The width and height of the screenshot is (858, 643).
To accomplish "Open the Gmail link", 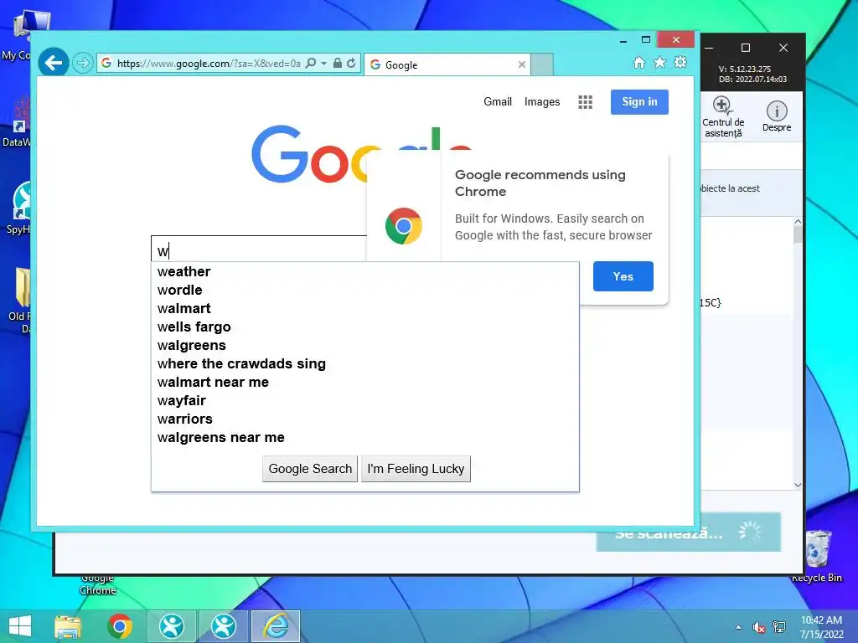I will click(x=498, y=101).
